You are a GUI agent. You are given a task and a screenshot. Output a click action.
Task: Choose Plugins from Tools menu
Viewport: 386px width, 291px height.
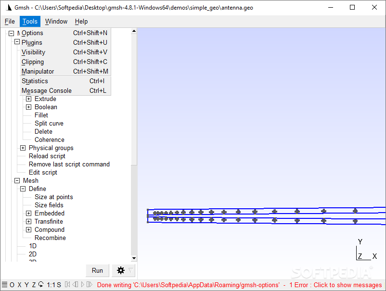[65, 42]
